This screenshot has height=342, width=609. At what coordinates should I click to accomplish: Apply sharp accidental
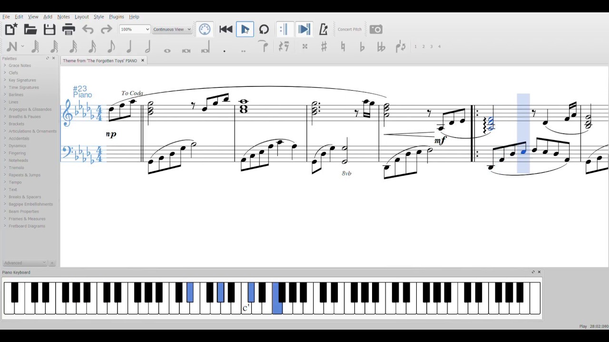coord(324,47)
